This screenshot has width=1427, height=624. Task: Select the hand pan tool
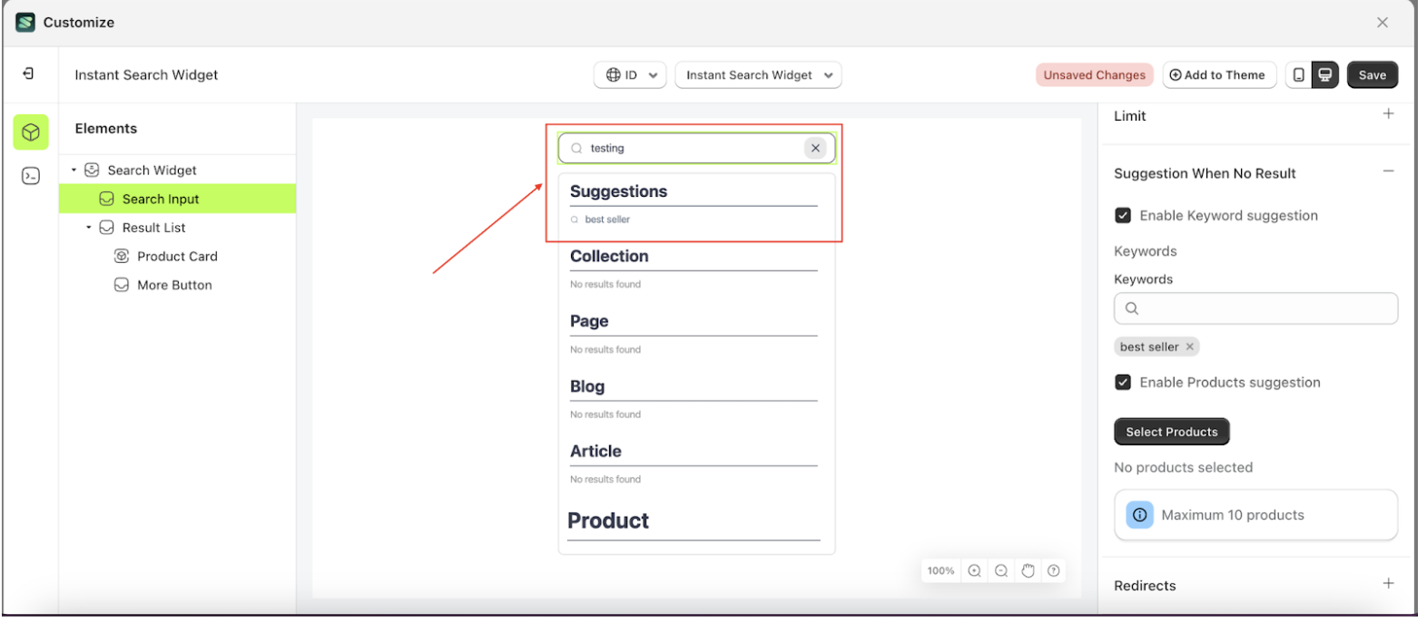coord(1028,570)
